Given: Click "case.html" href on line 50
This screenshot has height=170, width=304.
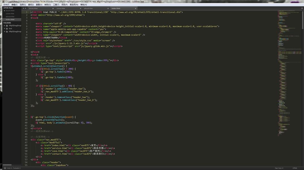Looking at the screenshot, I should [x=57, y=151].
